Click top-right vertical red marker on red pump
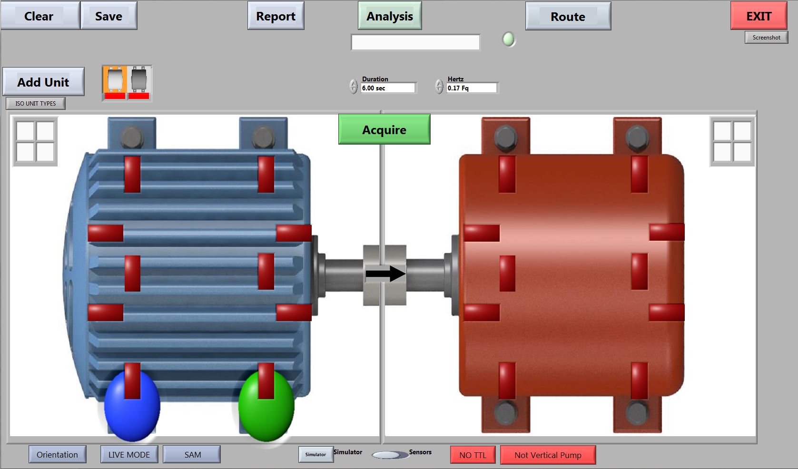 (x=640, y=175)
